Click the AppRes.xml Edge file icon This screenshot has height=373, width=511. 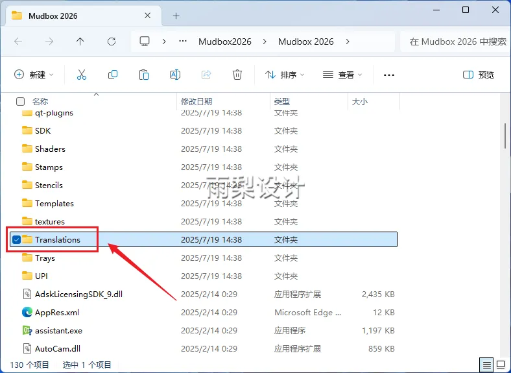click(x=27, y=313)
